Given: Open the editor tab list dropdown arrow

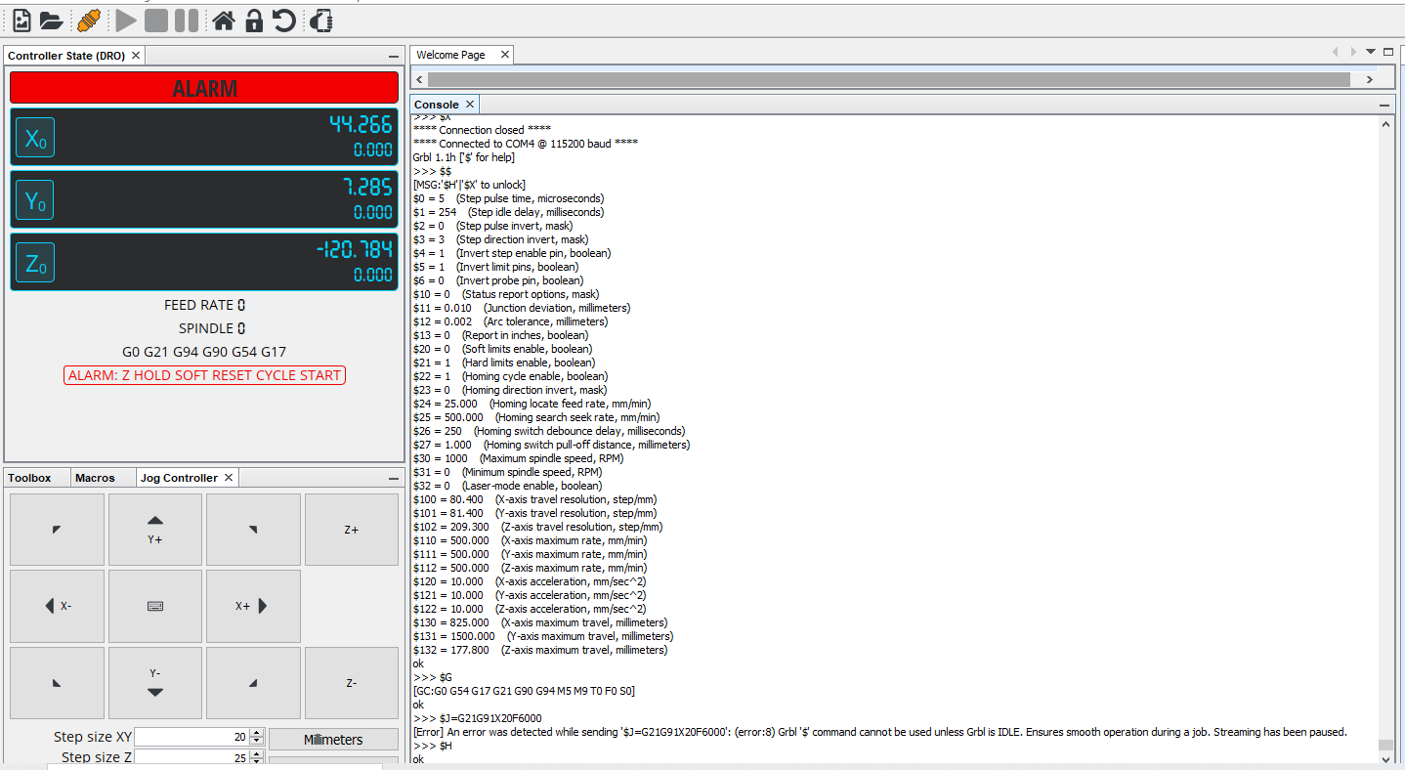Looking at the screenshot, I should pyautogui.click(x=1371, y=52).
